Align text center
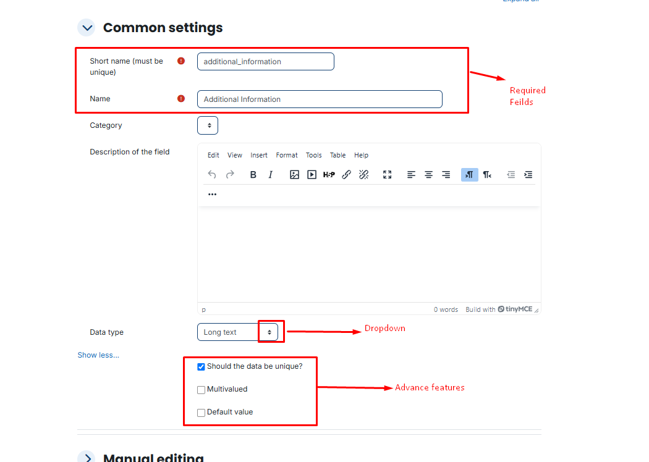The height and width of the screenshot is (462, 649). pyautogui.click(x=428, y=175)
